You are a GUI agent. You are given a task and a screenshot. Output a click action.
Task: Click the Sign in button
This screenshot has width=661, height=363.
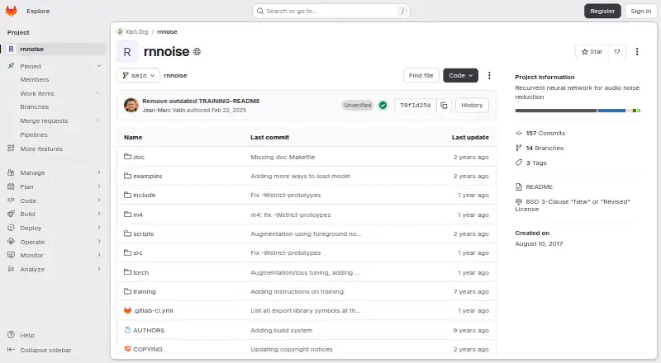point(641,11)
